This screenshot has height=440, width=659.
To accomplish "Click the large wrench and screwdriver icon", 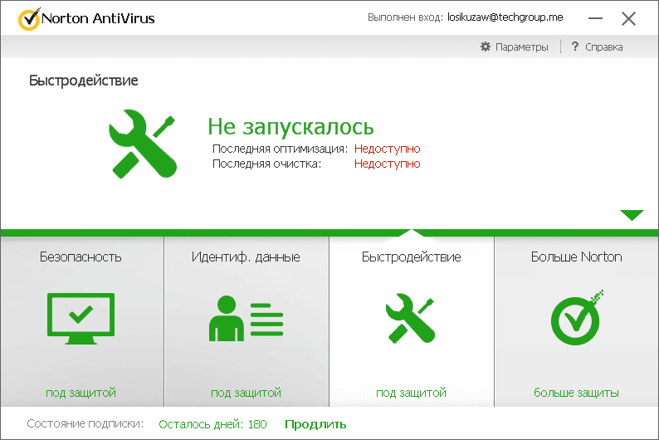I will [x=143, y=144].
